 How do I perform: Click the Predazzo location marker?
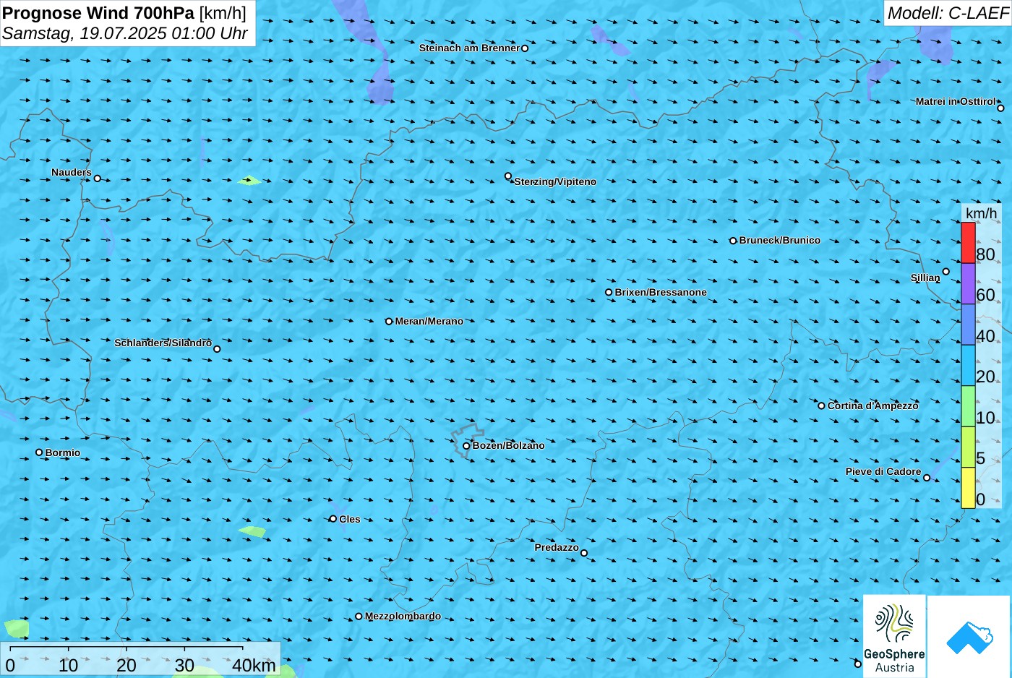click(x=584, y=554)
